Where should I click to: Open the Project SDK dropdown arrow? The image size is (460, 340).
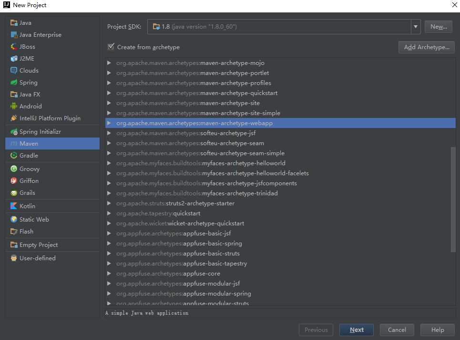pyautogui.click(x=415, y=27)
